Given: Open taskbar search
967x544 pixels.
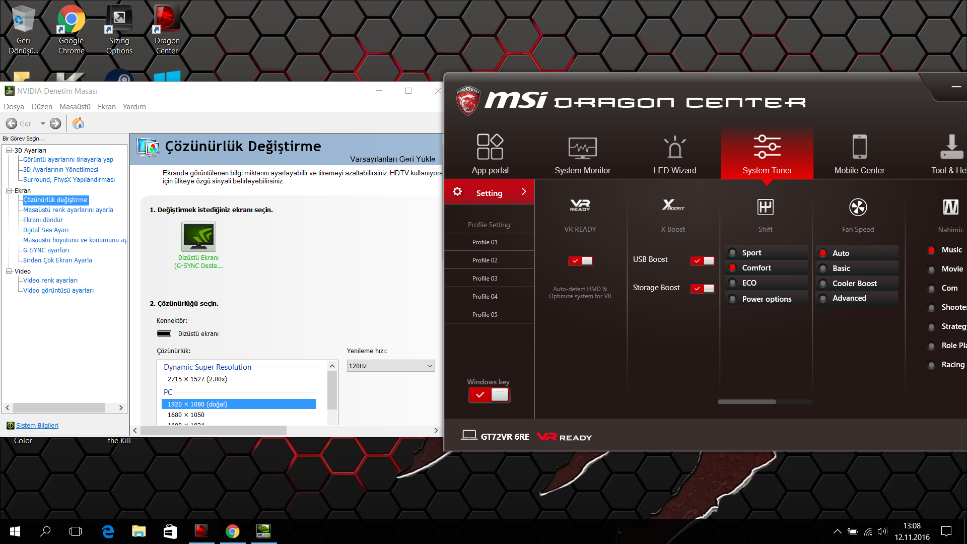Looking at the screenshot, I should click(x=45, y=531).
